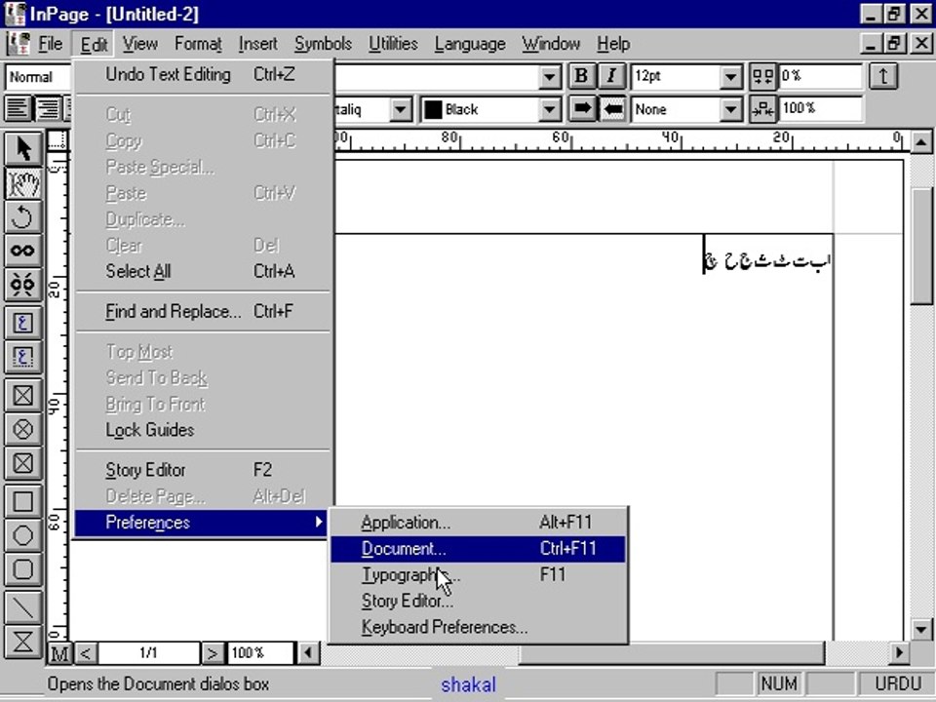The image size is (936, 702).
Task: Select the arrow pointer tool
Action: 23,148
